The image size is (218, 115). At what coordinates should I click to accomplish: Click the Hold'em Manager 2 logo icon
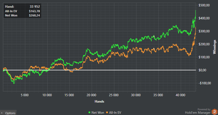[215, 112]
